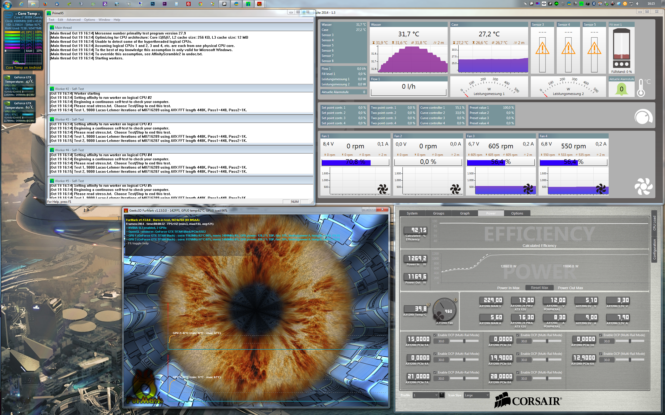Open Prime95 Advanced menu
665x415 pixels.
click(x=73, y=20)
